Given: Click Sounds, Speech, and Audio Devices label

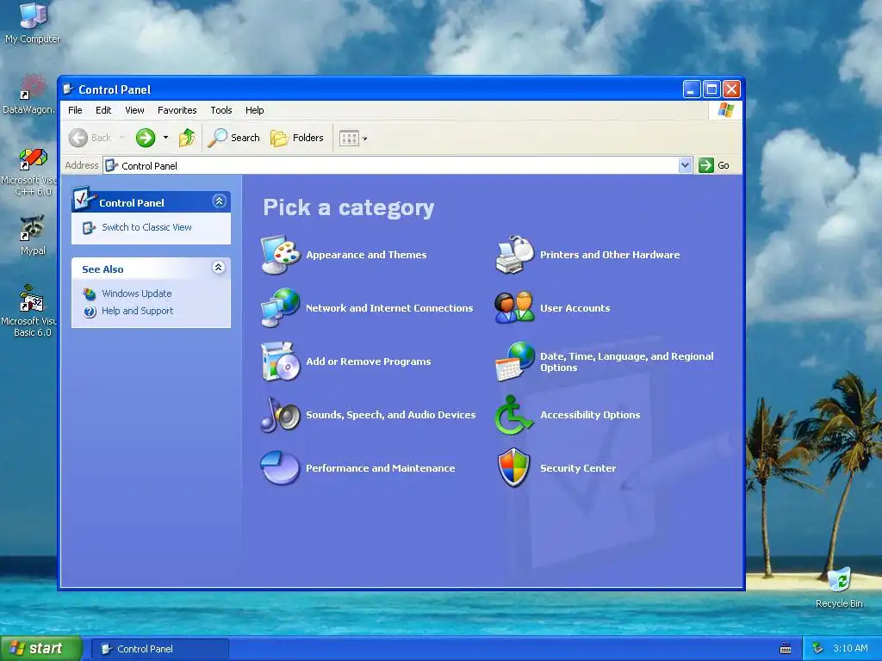Looking at the screenshot, I should point(390,415).
